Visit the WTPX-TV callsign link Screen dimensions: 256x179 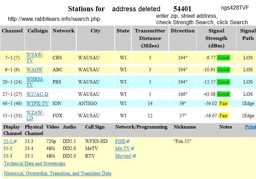click(37, 103)
